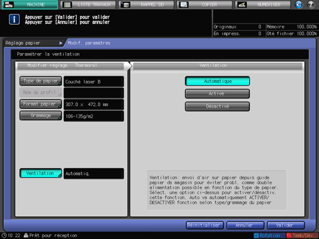Switch to the LISTE TRAVAUX tab
The width and height of the screenshot is (319, 239).
click(88, 5)
